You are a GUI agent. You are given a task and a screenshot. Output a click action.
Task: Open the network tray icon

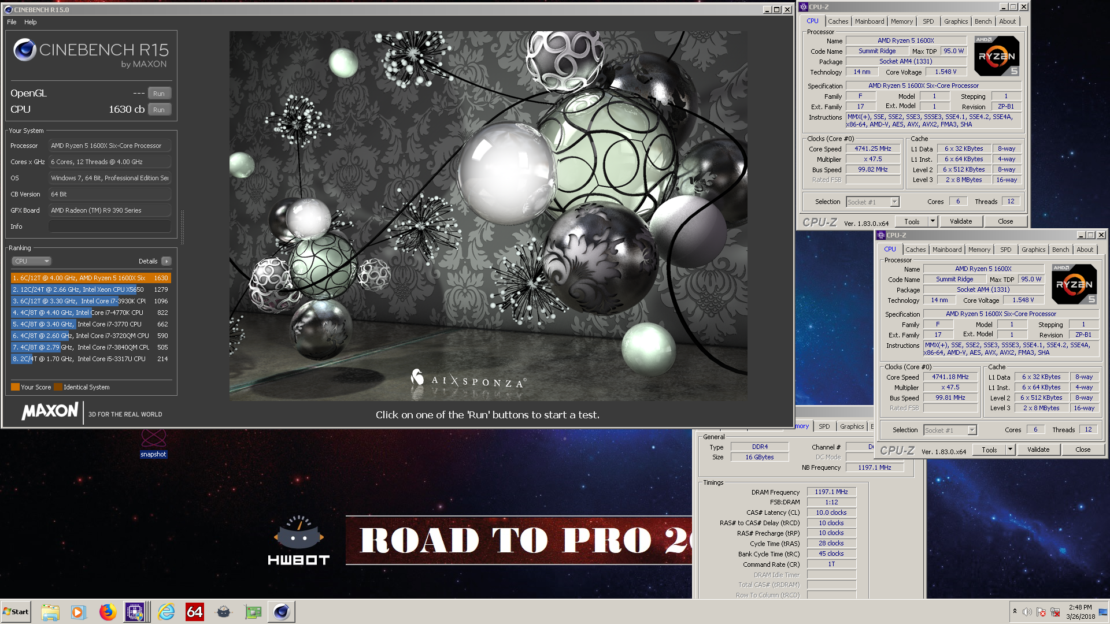[1055, 612]
